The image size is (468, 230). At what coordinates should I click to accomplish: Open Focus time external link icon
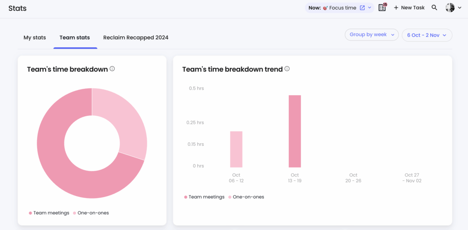coord(362,8)
